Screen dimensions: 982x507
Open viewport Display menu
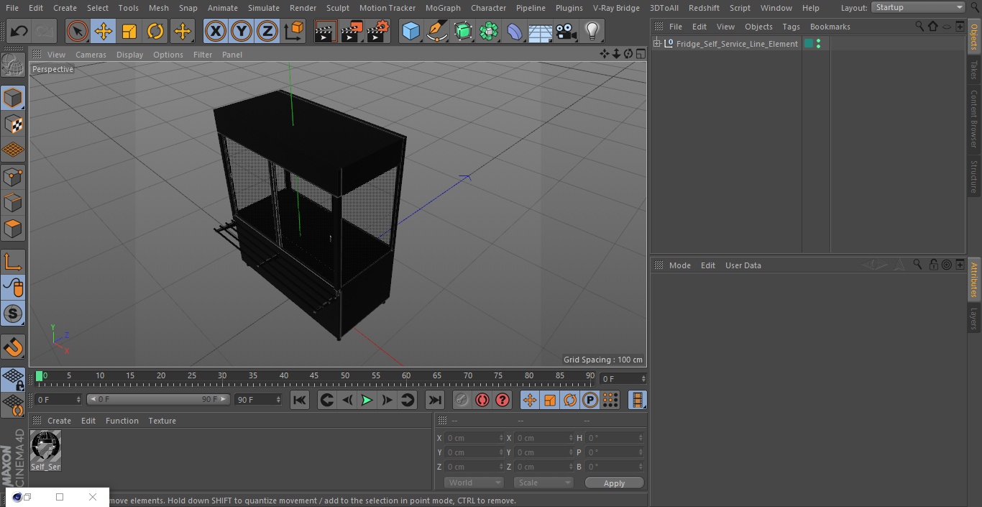pyautogui.click(x=129, y=55)
